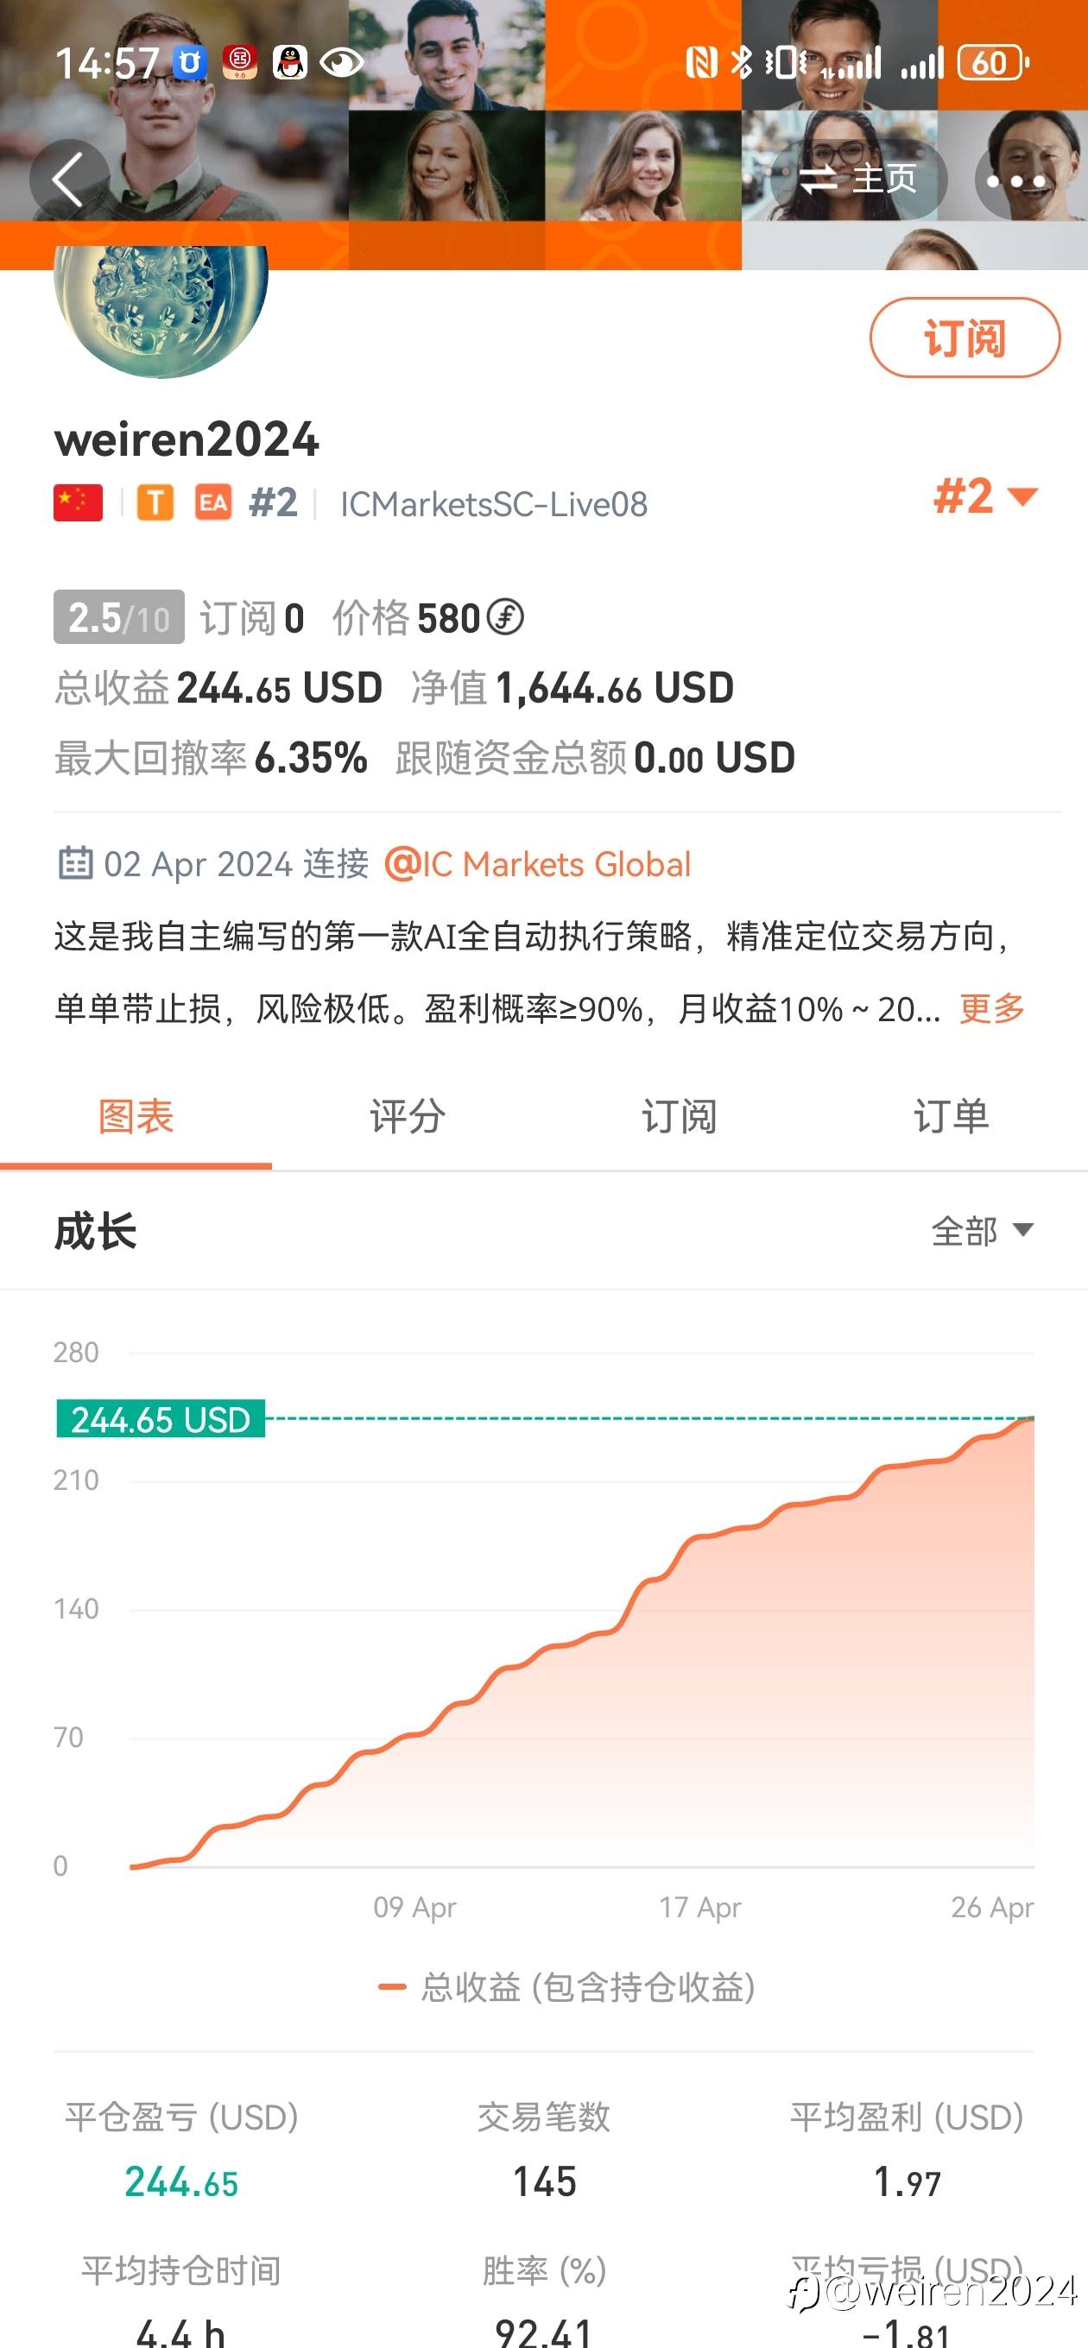
Task: Switch to the 评分 tab
Action: 408,1116
